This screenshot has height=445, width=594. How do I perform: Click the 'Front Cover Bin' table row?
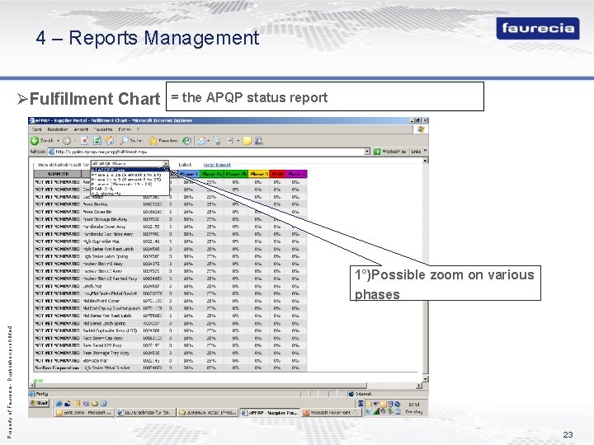coord(171,212)
